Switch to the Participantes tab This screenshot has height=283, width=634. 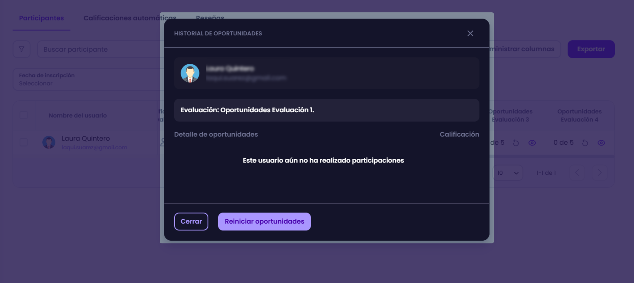tap(41, 18)
